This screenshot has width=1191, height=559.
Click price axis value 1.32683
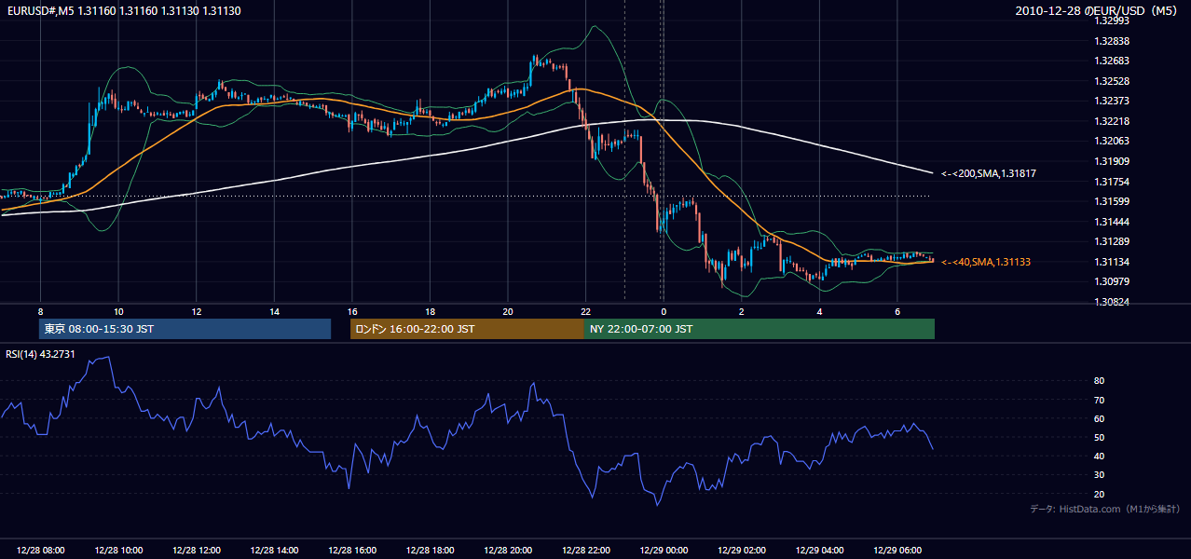pos(1112,61)
